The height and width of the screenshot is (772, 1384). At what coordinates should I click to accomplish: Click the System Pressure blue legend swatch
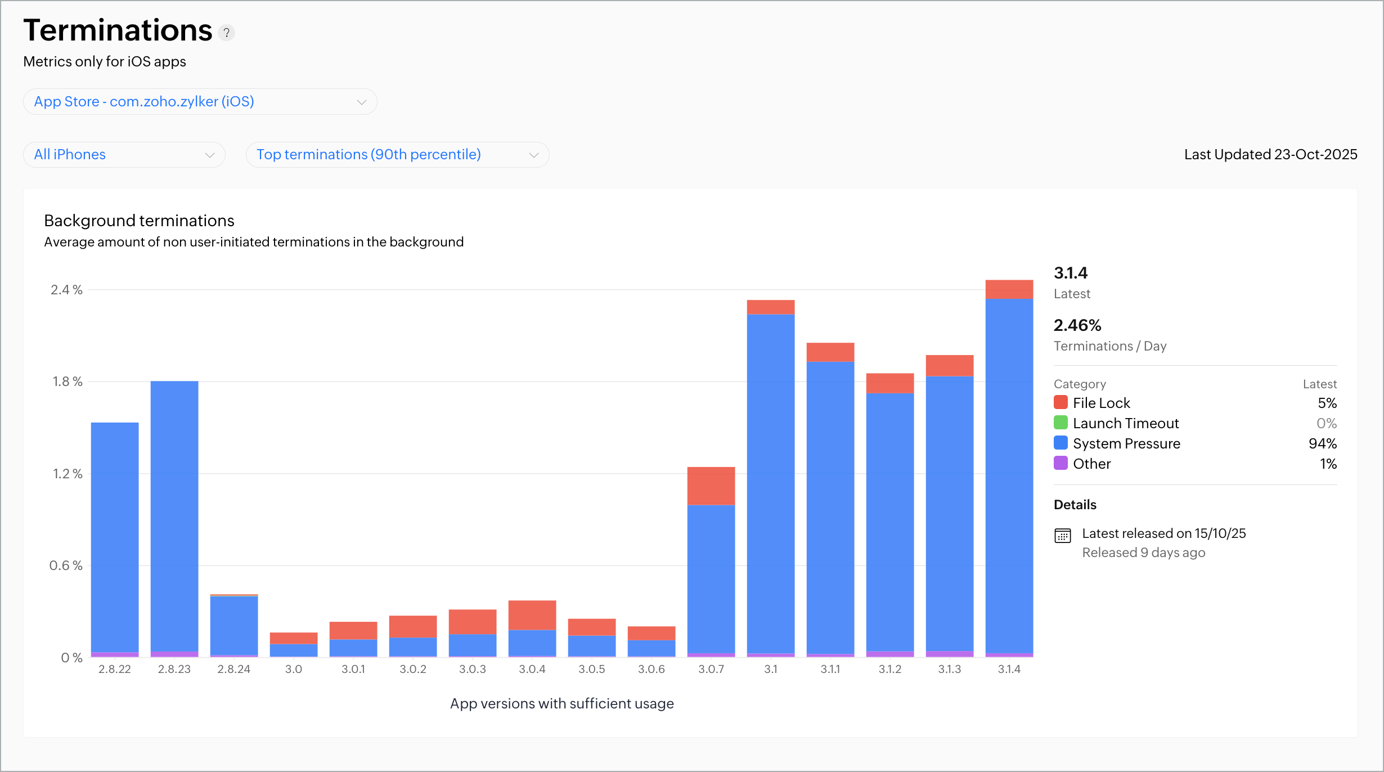click(x=1061, y=443)
